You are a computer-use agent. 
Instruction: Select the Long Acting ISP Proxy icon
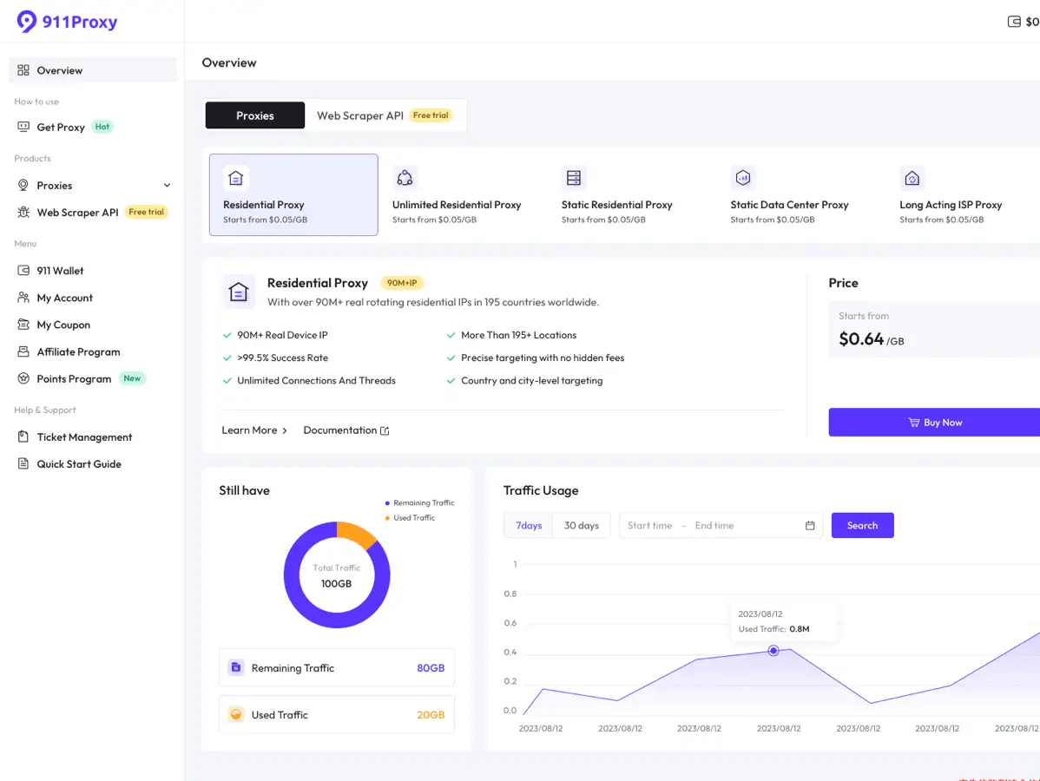coord(912,178)
